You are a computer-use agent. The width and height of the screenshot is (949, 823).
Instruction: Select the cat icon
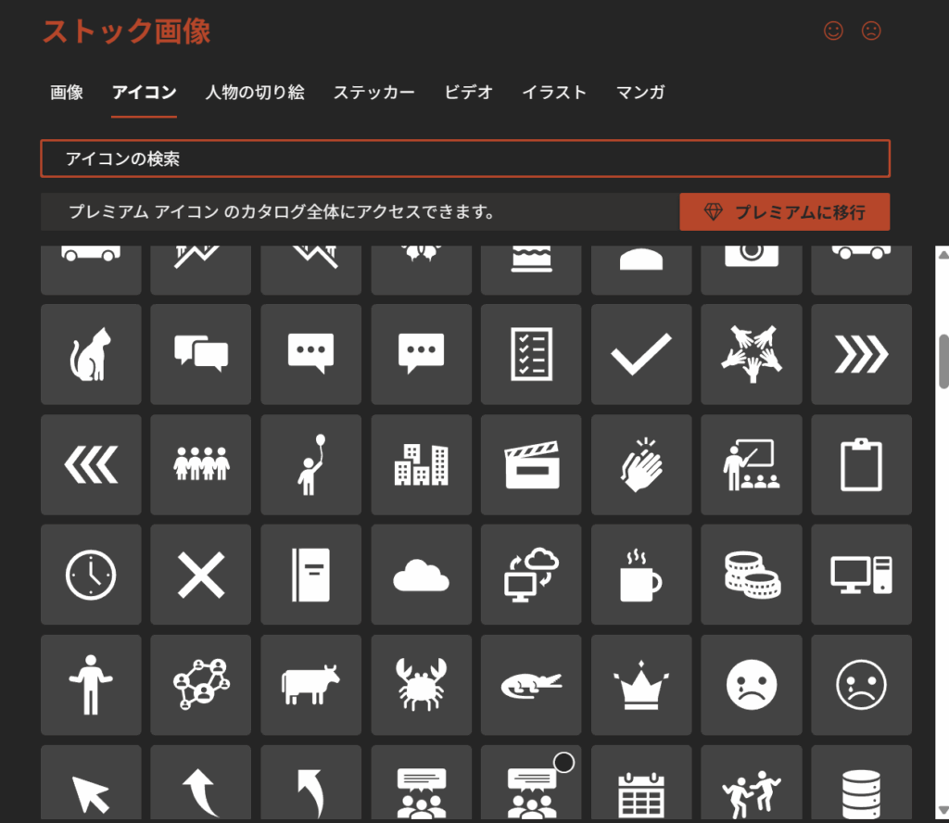91,354
